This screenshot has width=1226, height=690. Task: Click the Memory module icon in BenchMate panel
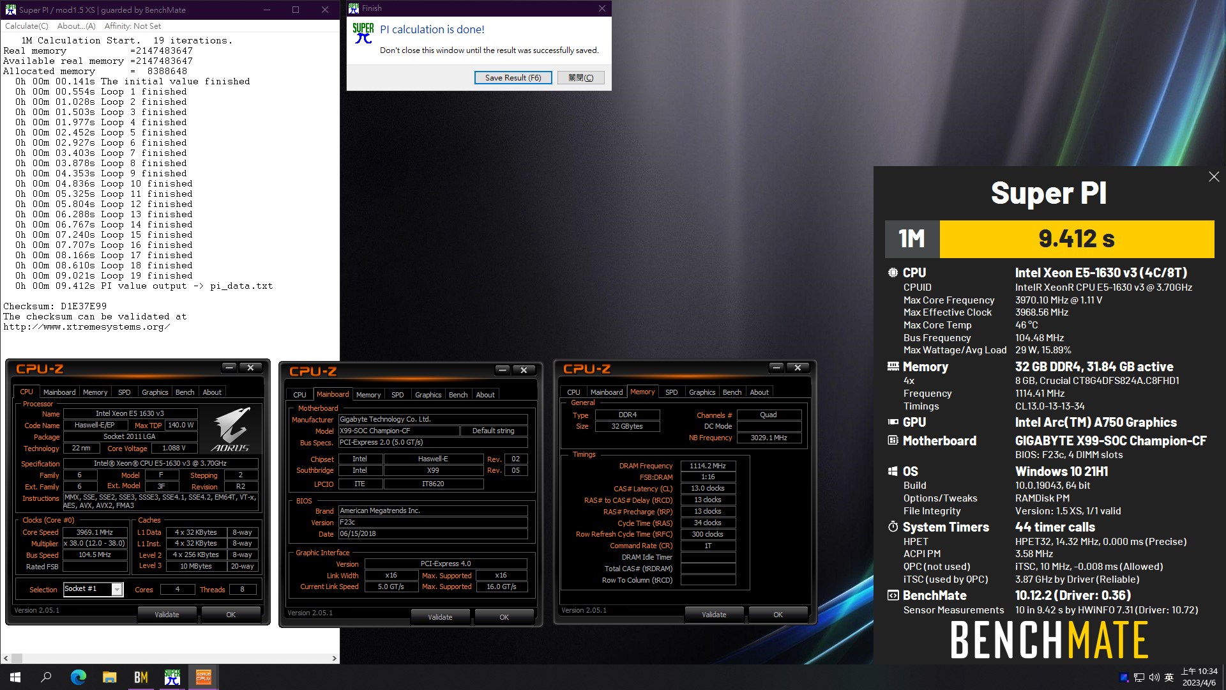click(893, 367)
